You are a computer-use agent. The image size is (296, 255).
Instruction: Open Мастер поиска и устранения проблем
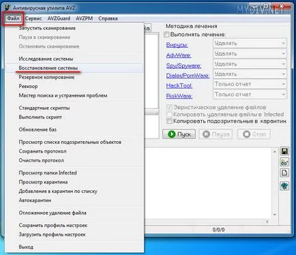point(74,95)
